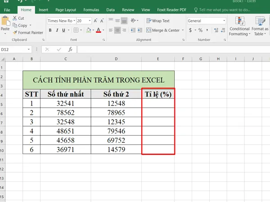This screenshot has width=270, height=202.
Task: Select the Format Painter tool
Action: coord(28,33)
